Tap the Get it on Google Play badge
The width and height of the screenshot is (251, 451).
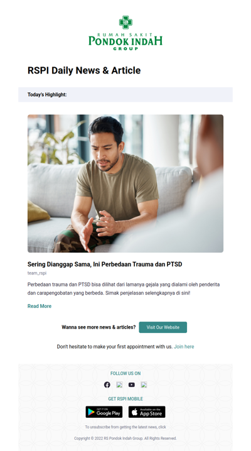pyautogui.click(x=104, y=412)
